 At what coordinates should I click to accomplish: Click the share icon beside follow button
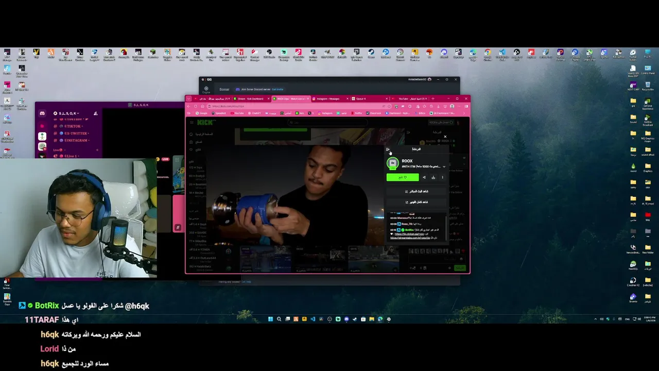pos(424,177)
